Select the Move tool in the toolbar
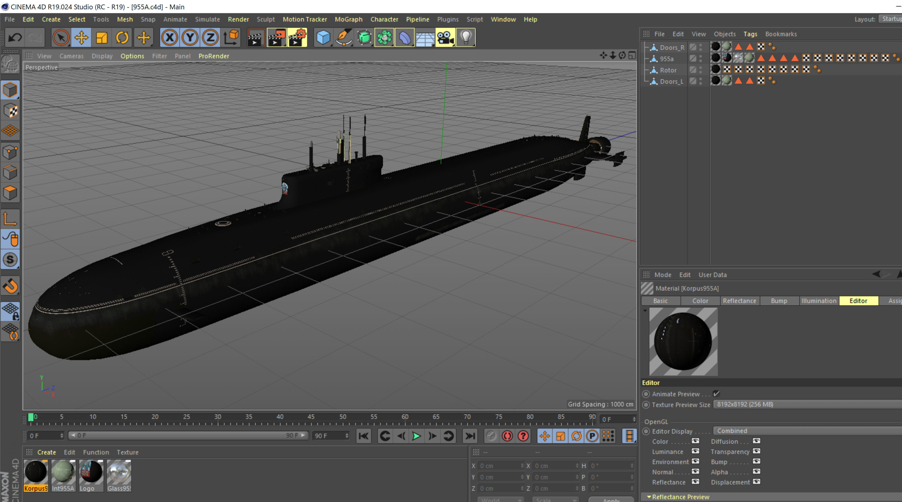 tap(81, 37)
